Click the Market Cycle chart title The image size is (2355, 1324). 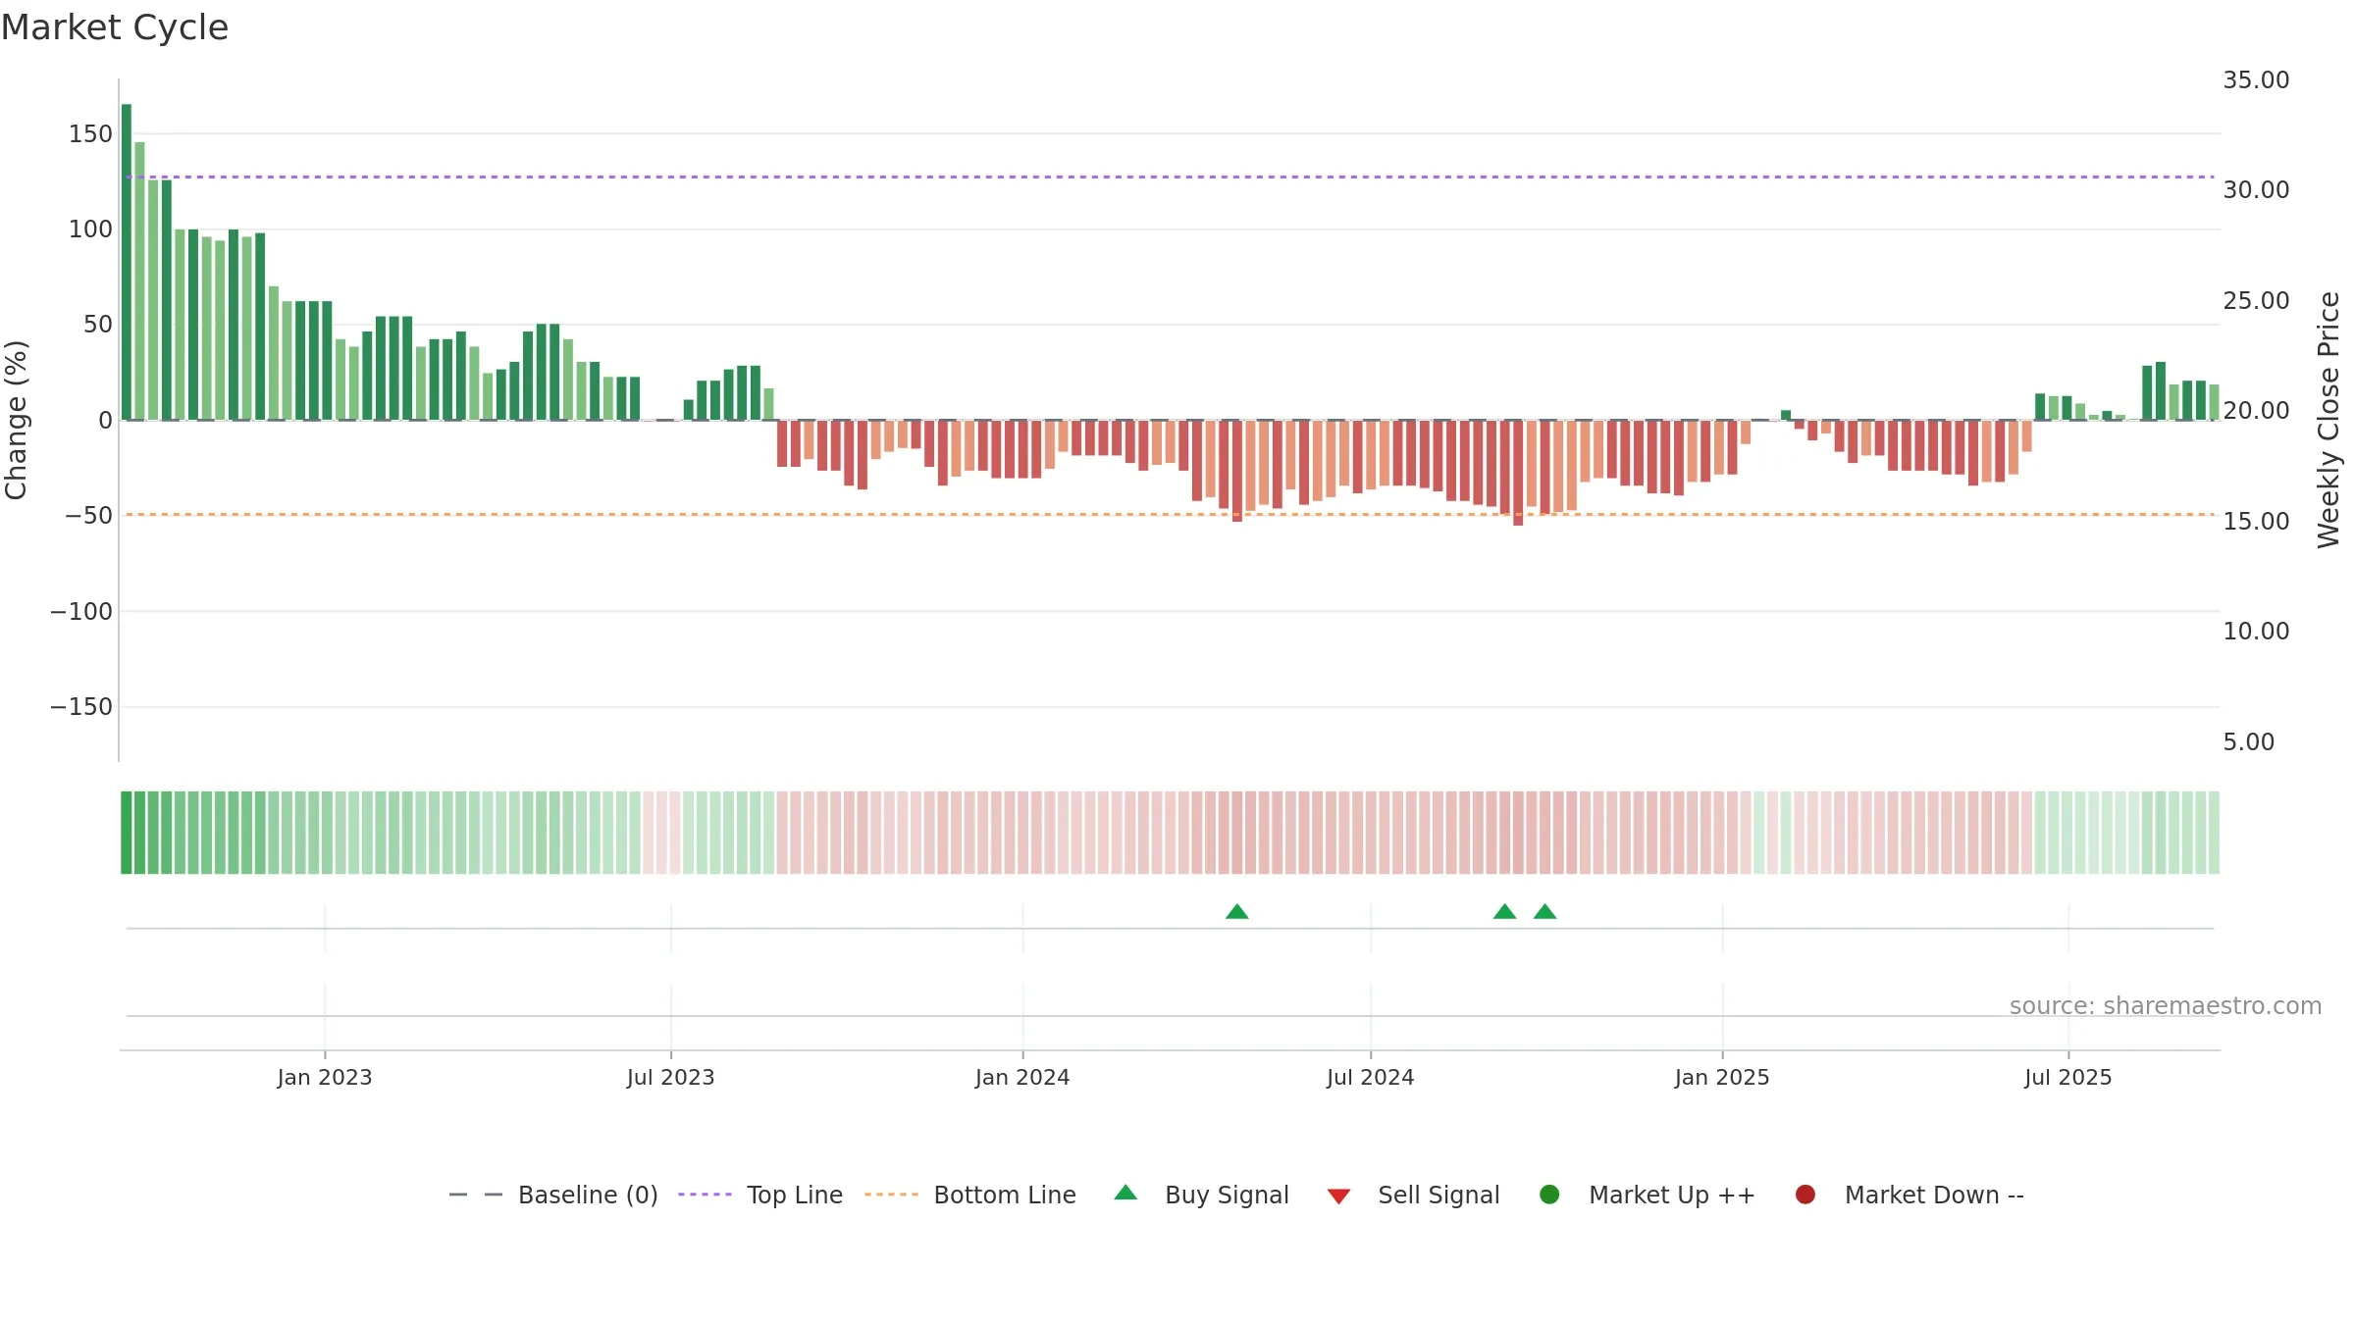[x=115, y=27]
